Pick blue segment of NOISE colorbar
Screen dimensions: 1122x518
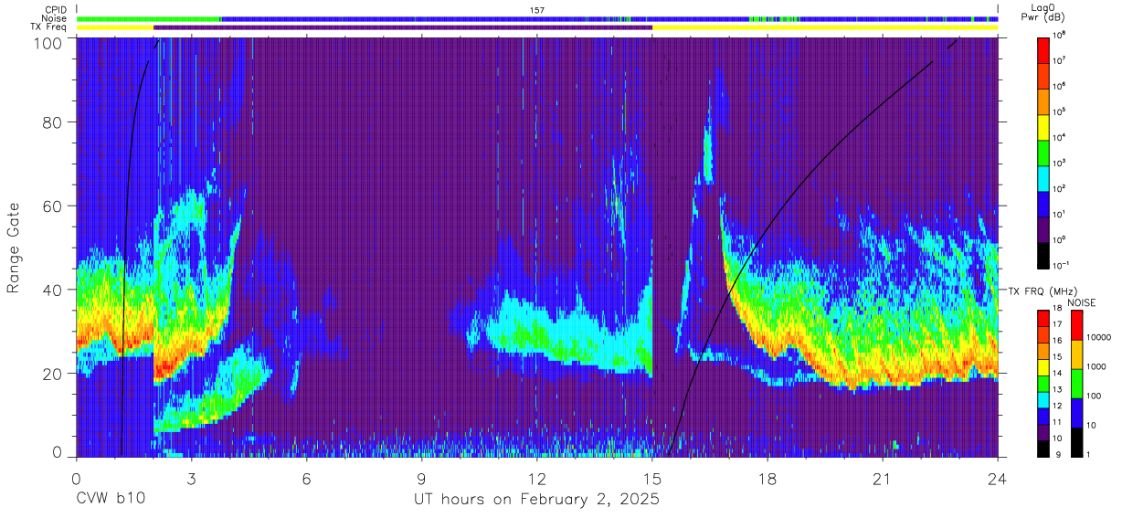click(1076, 413)
